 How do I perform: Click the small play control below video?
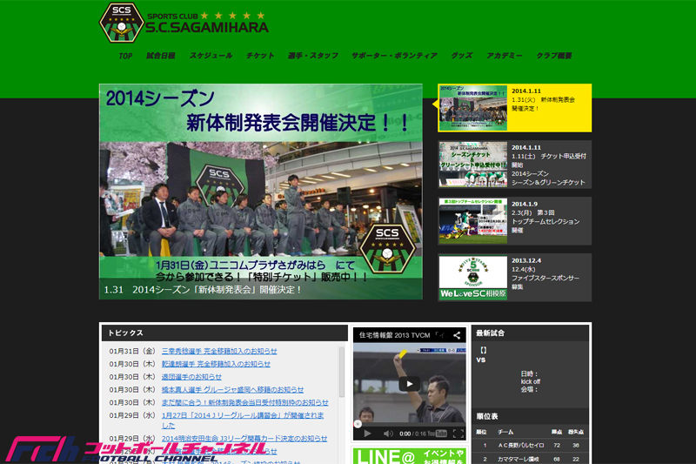367,434
